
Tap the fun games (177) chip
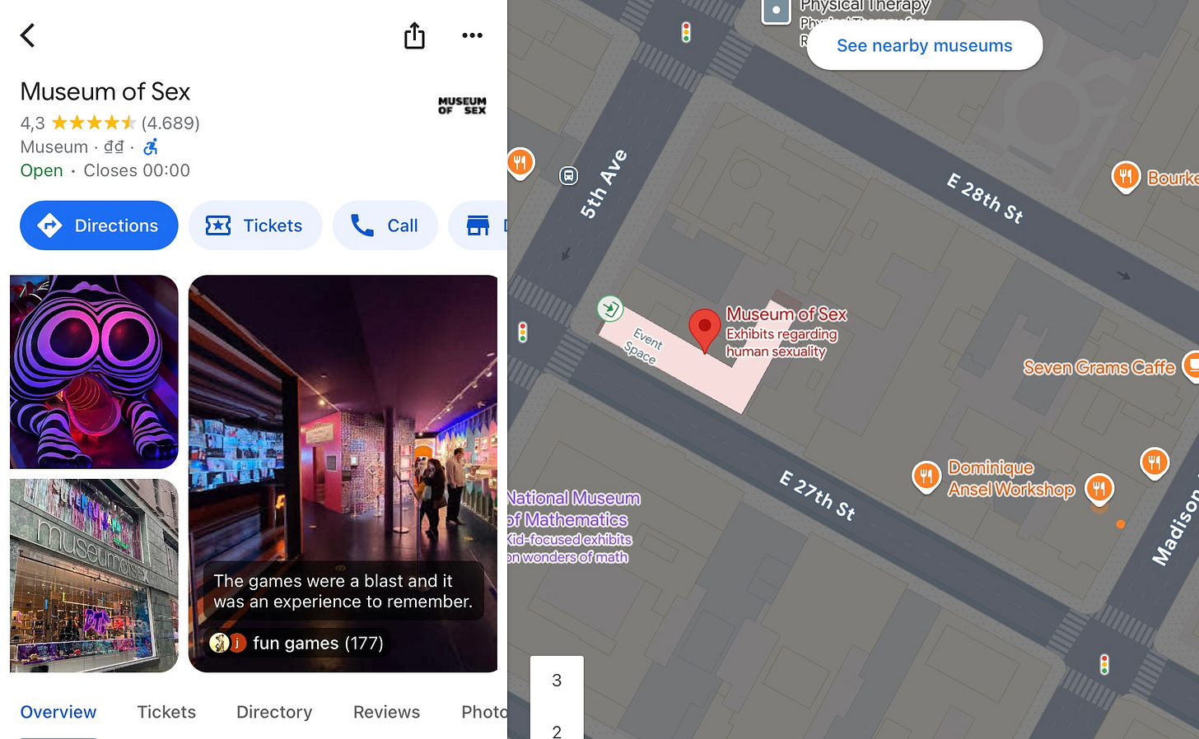click(296, 643)
